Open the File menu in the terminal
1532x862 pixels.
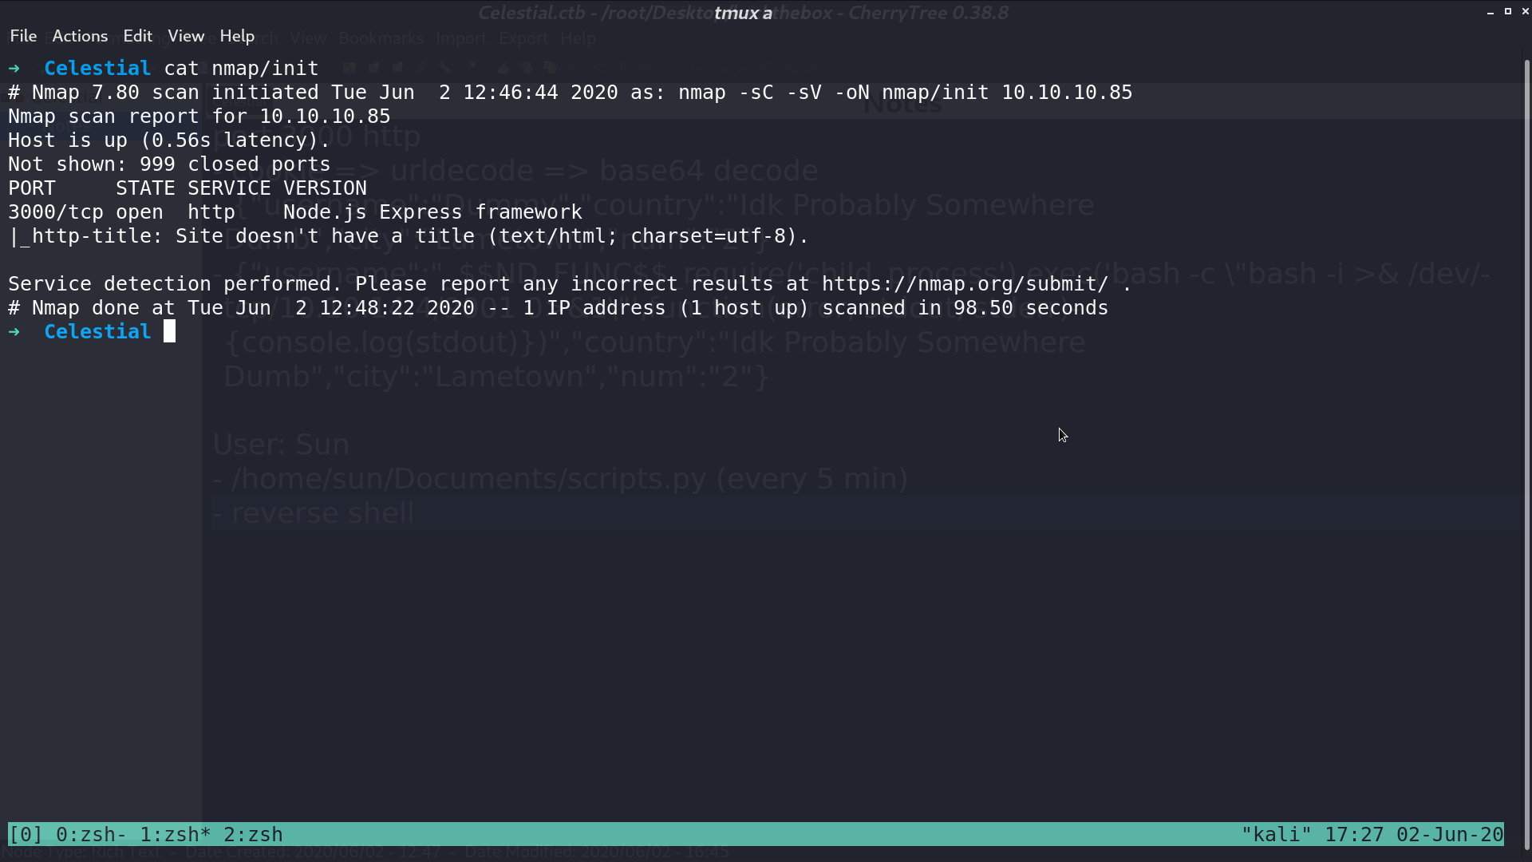[23, 36]
